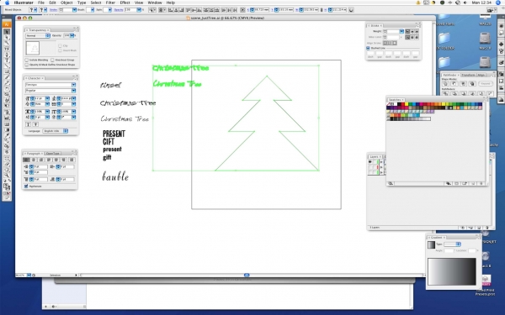Choose Miter Join in Stroke panel
The width and height of the screenshot is (505, 315).
point(407,37)
